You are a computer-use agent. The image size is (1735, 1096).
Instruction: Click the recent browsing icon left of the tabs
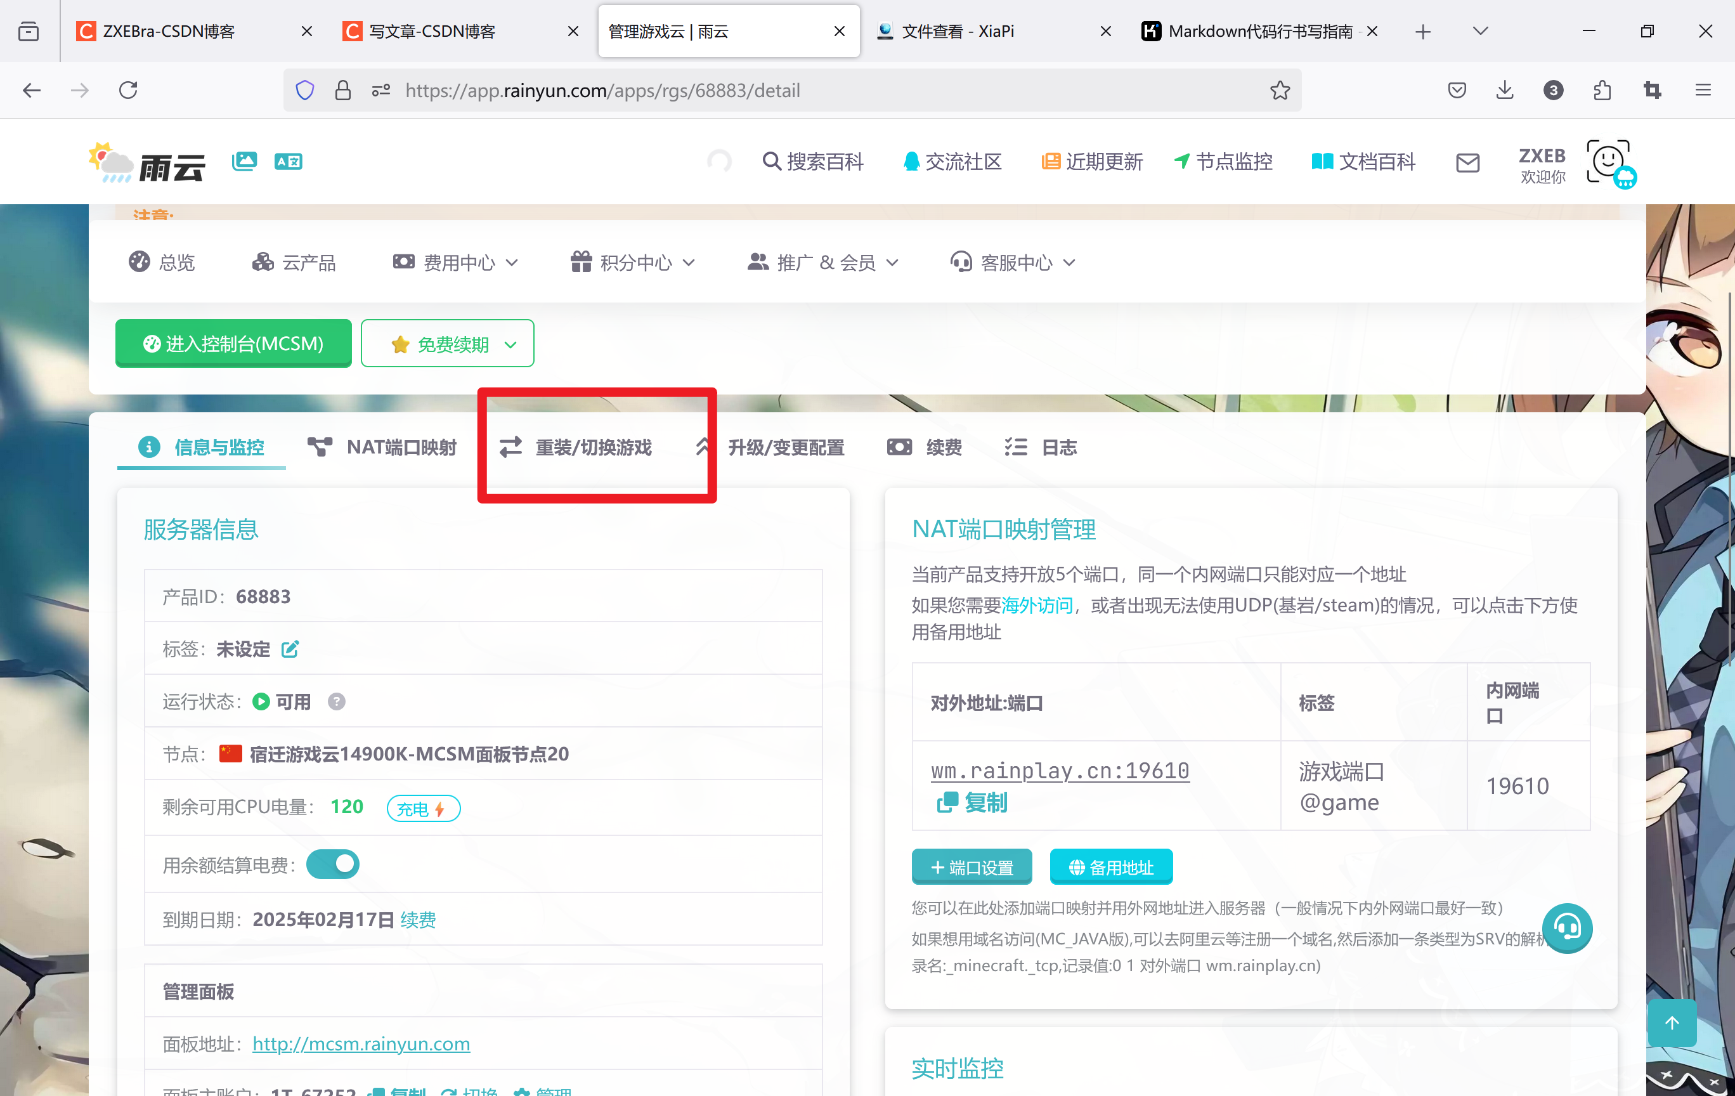[29, 31]
